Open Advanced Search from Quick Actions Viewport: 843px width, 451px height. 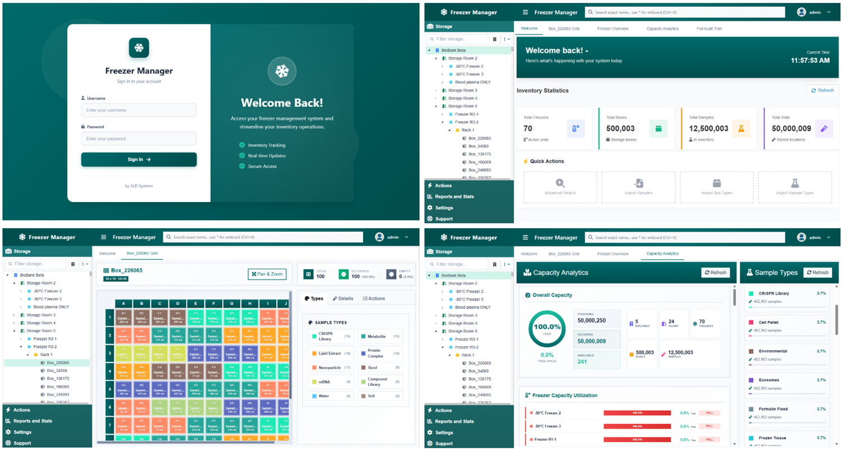(x=560, y=187)
